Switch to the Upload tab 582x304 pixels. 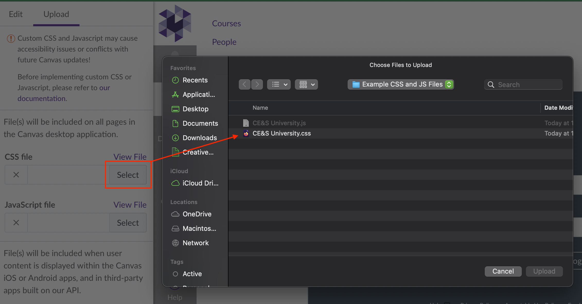(x=56, y=14)
